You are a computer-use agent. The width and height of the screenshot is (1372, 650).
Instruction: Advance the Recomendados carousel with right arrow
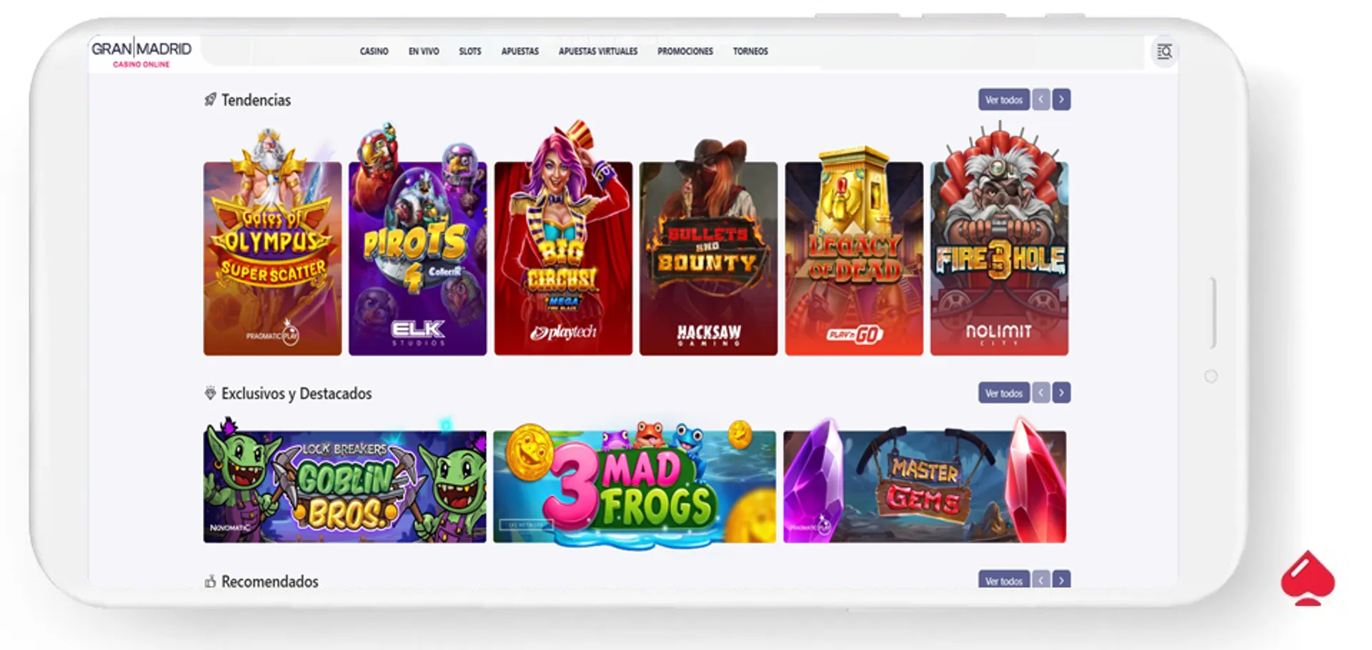click(x=1061, y=579)
